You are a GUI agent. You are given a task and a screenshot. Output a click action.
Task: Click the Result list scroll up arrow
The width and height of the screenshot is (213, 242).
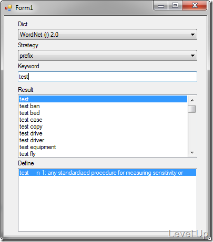(x=192, y=100)
